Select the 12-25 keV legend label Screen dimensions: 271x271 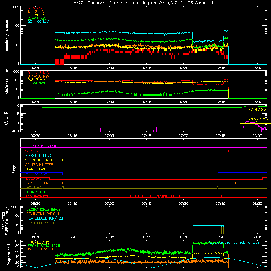(37, 15)
